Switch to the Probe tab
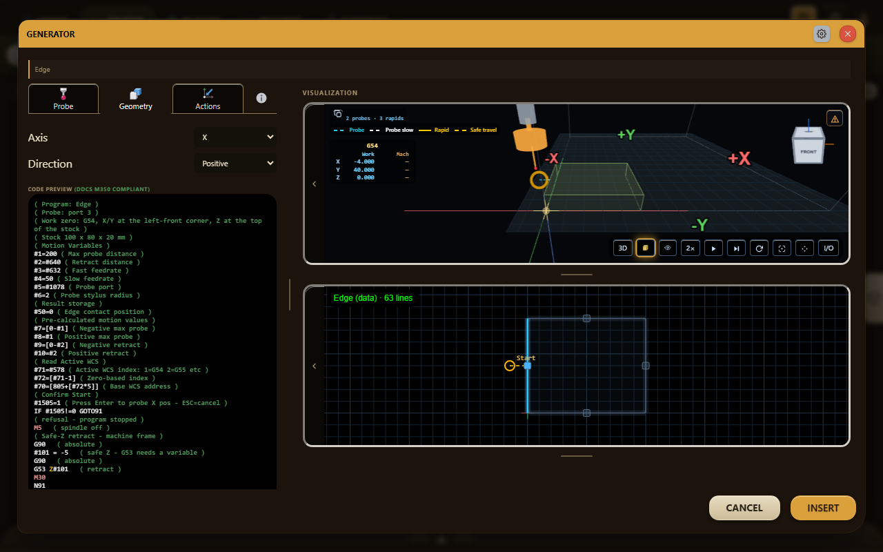 [x=63, y=99]
